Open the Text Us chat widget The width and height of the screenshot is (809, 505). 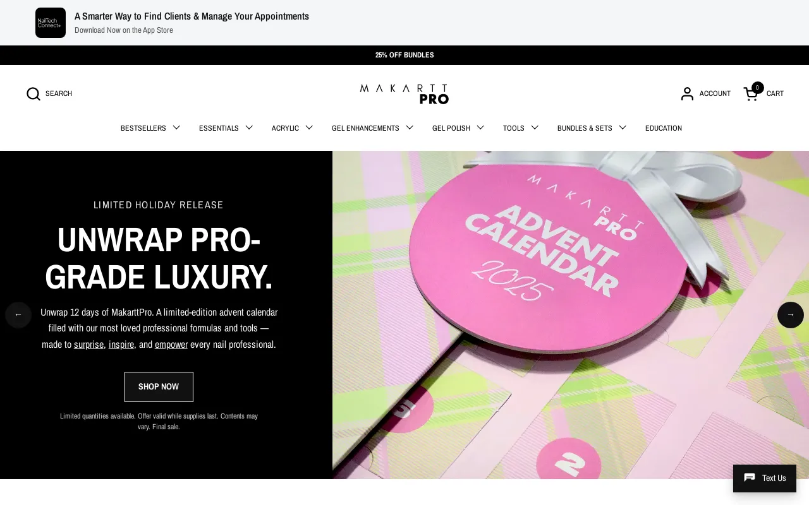(x=765, y=478)
